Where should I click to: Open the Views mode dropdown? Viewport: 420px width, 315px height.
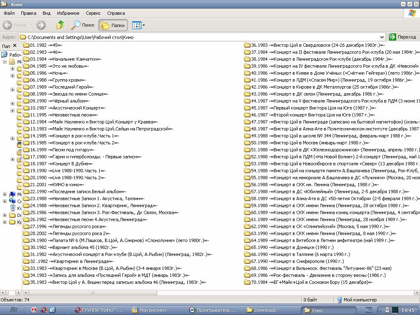click(x=139, y=25)
